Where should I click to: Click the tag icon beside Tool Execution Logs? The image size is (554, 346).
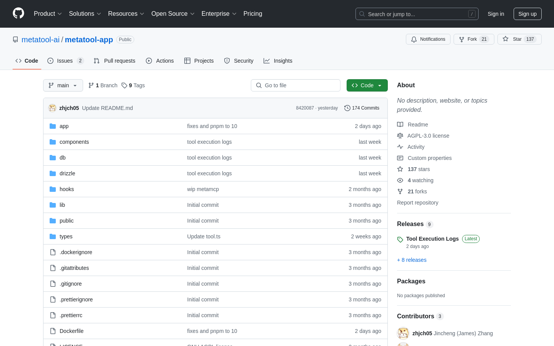pyautogui.click(x=400, y=240)
